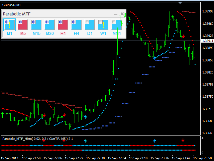The image size is (214, 161).
Task: Click the rightmost red arrow in the Histo indicator window
Action: (x=183, y=140)
